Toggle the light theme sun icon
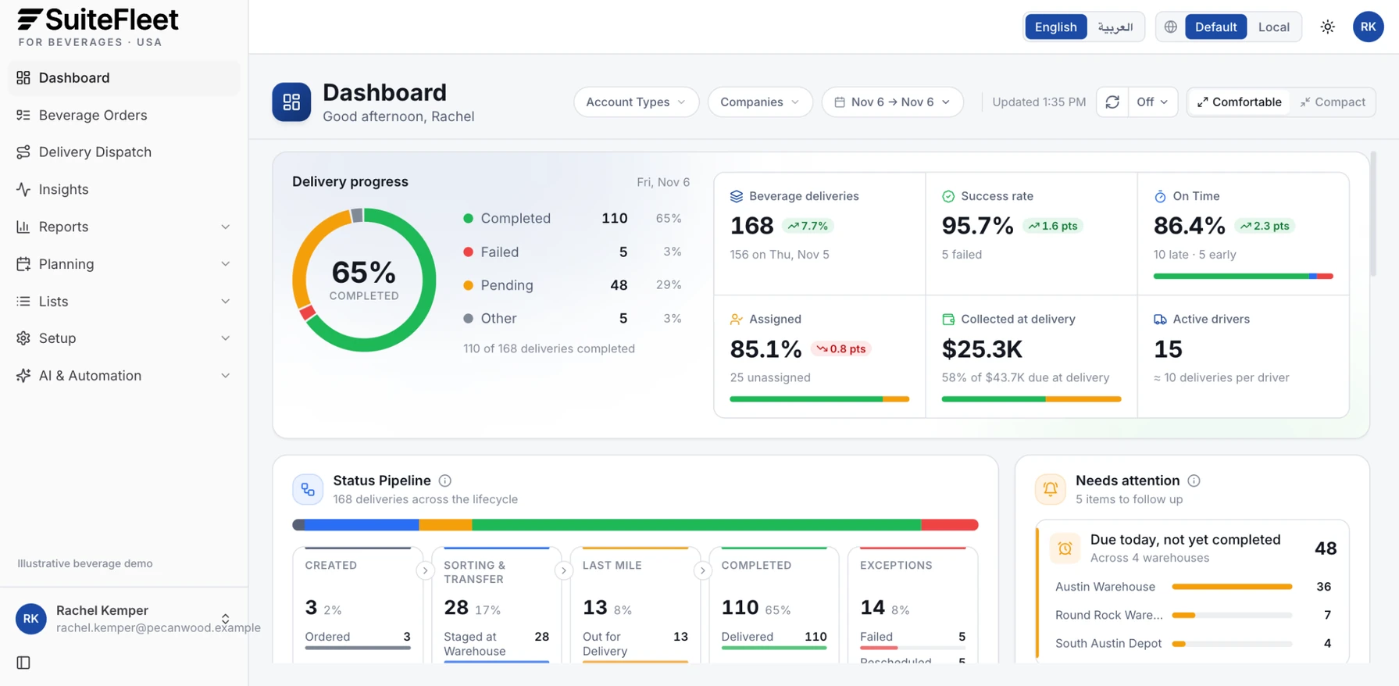 [1327, 27]
